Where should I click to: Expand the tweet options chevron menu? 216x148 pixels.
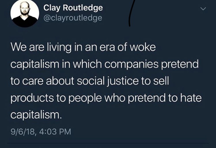pyautogui.click(x=203, y=9)
